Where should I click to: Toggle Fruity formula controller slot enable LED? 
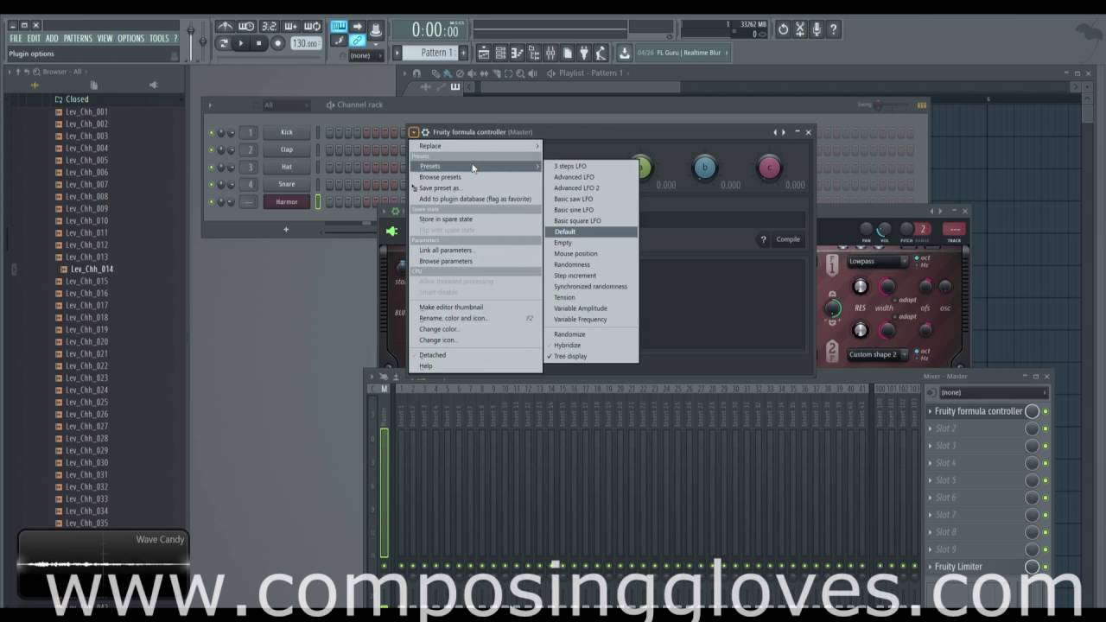[x=1046, y=411]
